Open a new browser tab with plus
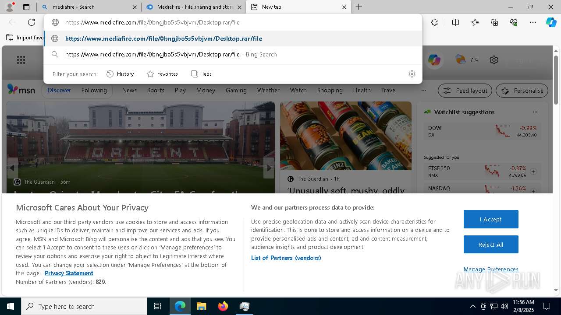This screenshot has height=315, width=561. coord(359,7)
